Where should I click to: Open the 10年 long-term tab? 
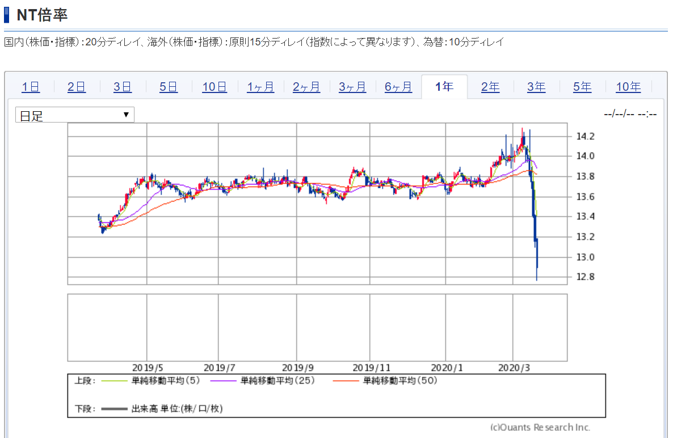628,87
